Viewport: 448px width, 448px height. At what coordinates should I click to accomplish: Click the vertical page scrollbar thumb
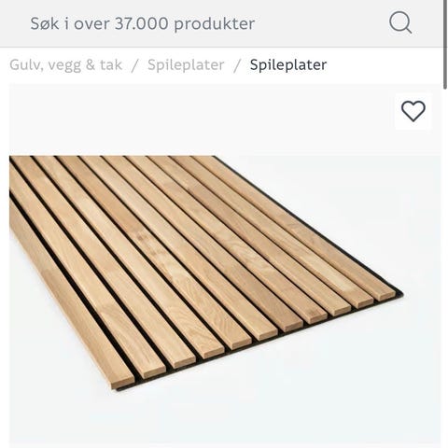tap(445, 45)
